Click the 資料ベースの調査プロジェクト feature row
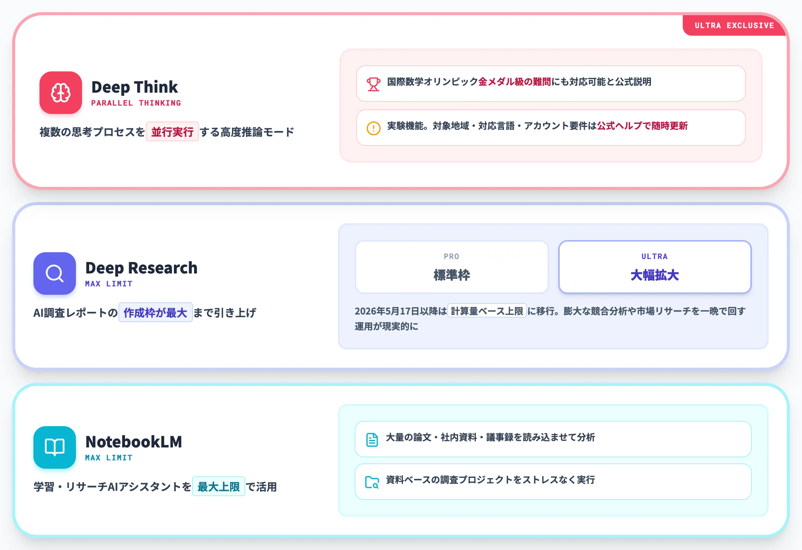Viewport: 802px width, 550px height. pyautogui.click(x=553, y=482)
